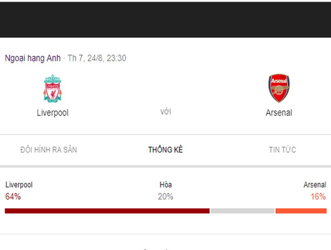The width and height of the screenshot is (331, 250).
Task: Click the Arsenal club crest
Action: click(279, 88)
